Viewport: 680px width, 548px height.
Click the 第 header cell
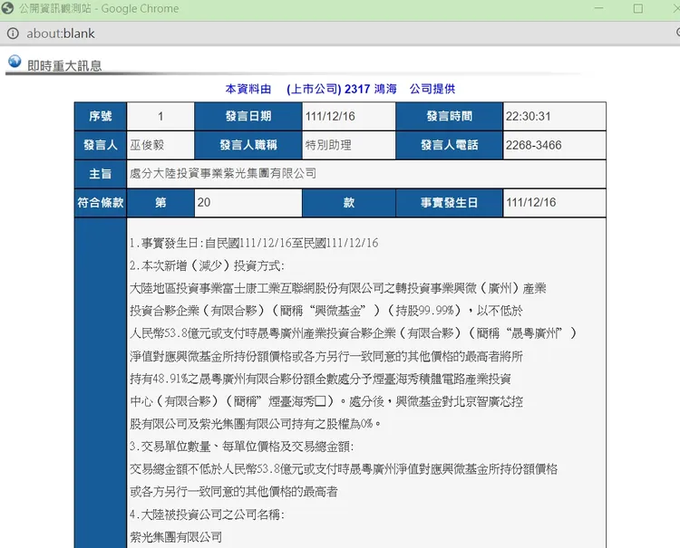(160, 202)
